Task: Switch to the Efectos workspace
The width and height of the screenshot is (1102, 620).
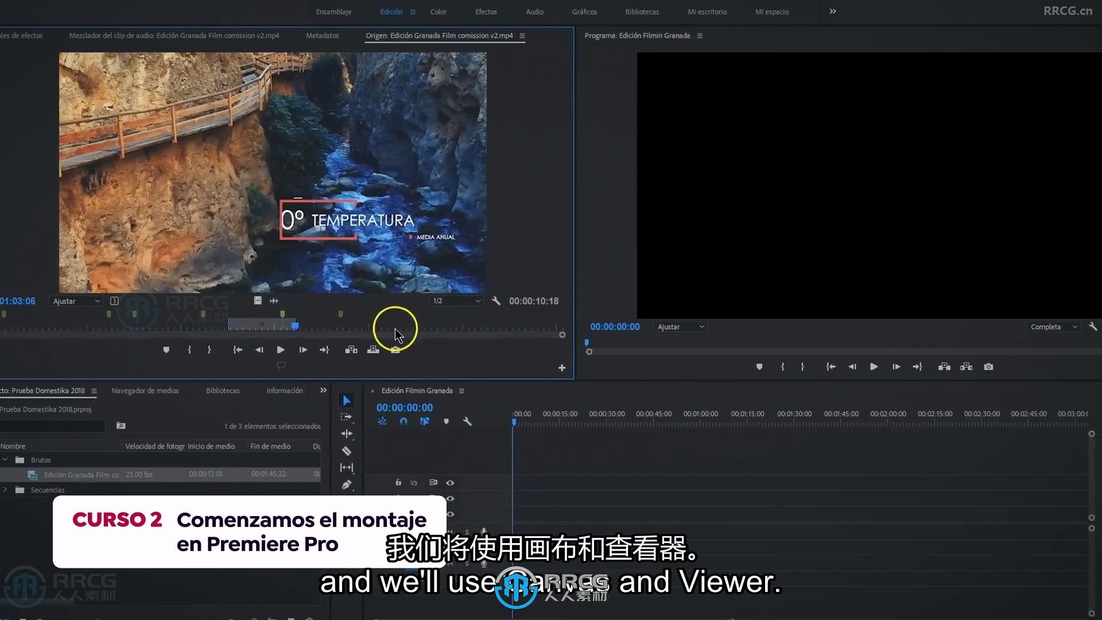Action: (x=486, y=11)
